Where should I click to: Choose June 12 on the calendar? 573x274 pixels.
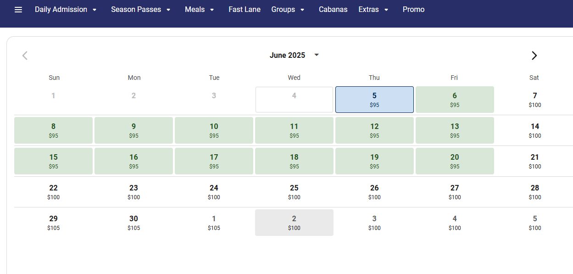374,130
